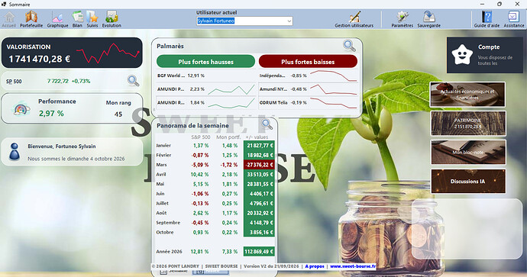The width and height of the screenshot is (527, 277).
Task: Open the Assistance icon
Action: click(513, 20)
